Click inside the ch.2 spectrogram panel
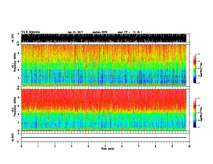 pyautogui.click(x=104, y=110)
